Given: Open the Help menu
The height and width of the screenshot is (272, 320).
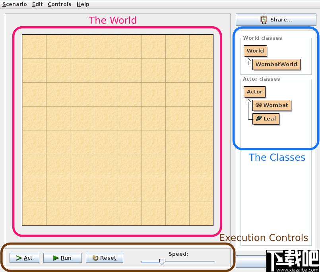Looking at the screenshot, I should (83, 4).
